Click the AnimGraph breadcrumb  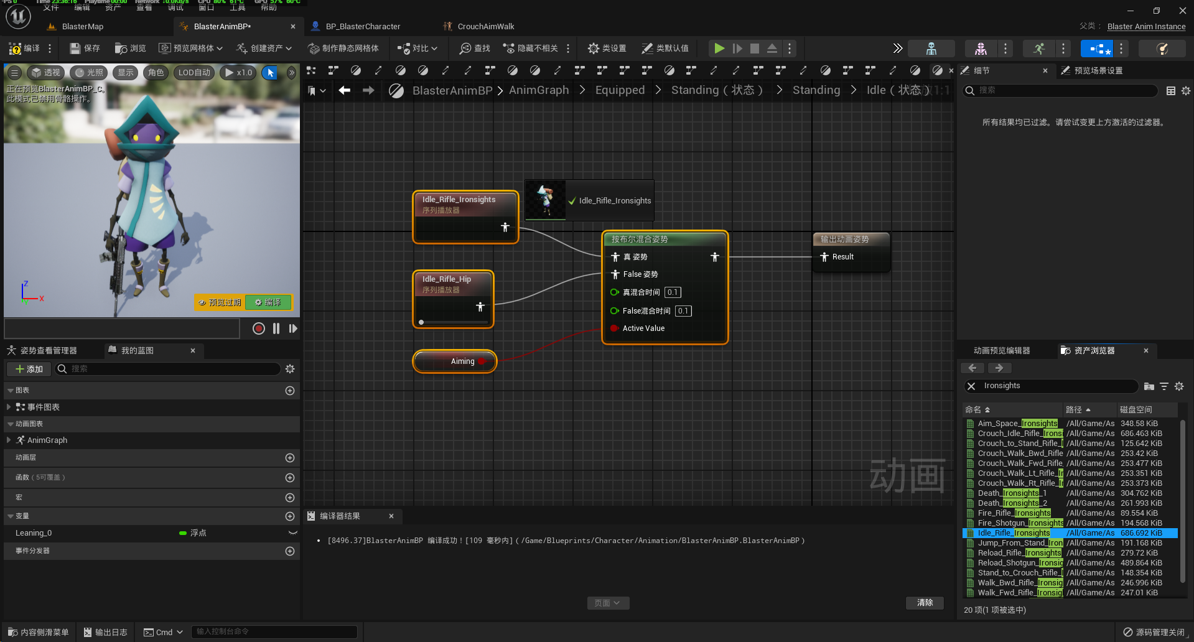click(539, 90)
